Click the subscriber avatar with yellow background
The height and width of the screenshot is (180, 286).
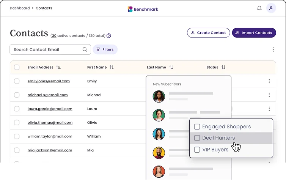pyautogui.click(x=159, y=153)
